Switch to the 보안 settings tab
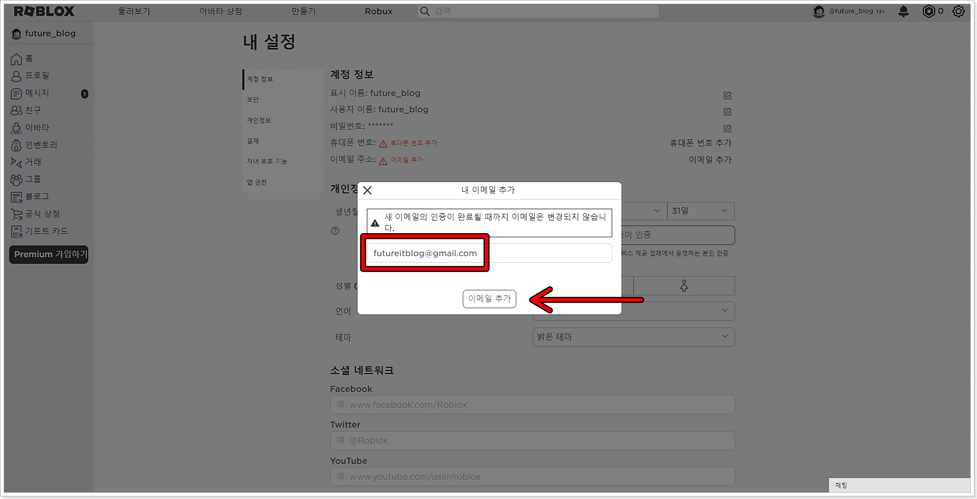 (252, 99)
